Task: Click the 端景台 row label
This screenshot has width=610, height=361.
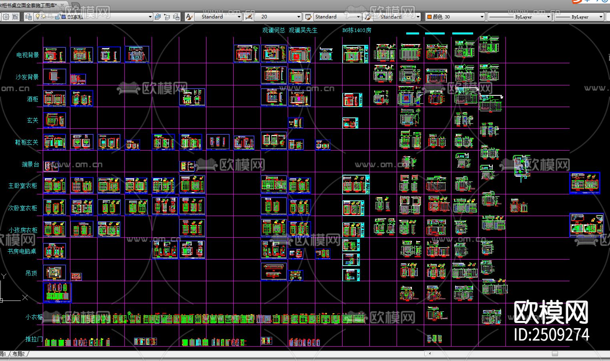Action: tap(30, 164)
